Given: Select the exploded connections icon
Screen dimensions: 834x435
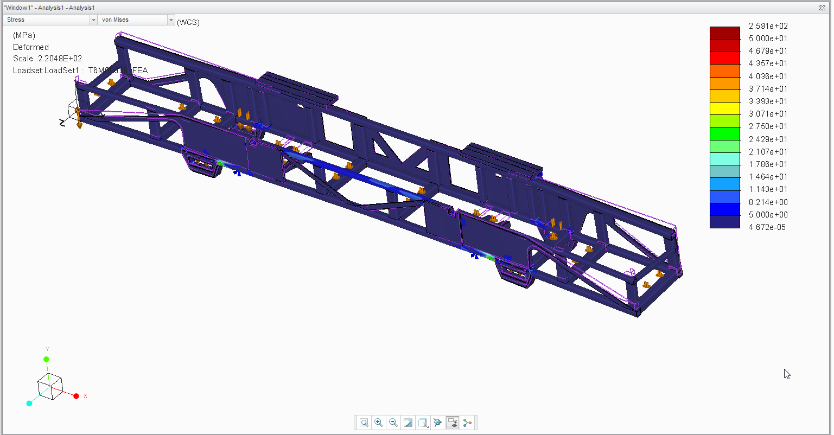Looking at the screenshot, I should 467,422.
